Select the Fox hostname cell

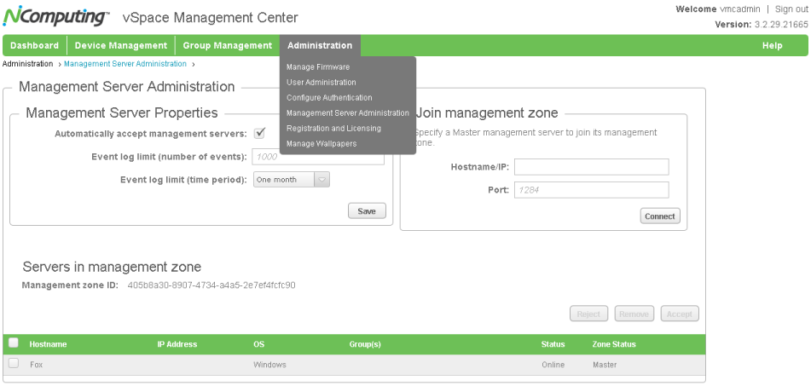[36, 365]
